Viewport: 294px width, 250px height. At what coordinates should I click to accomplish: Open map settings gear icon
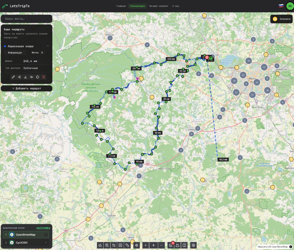tap(194, 245)
